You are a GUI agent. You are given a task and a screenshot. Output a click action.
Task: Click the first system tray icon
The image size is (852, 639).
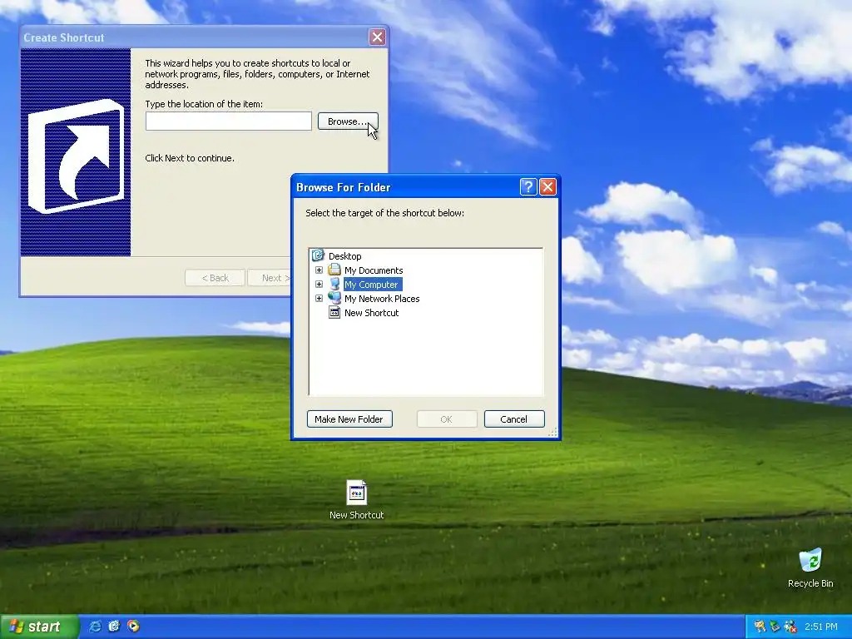click(760, 627)
